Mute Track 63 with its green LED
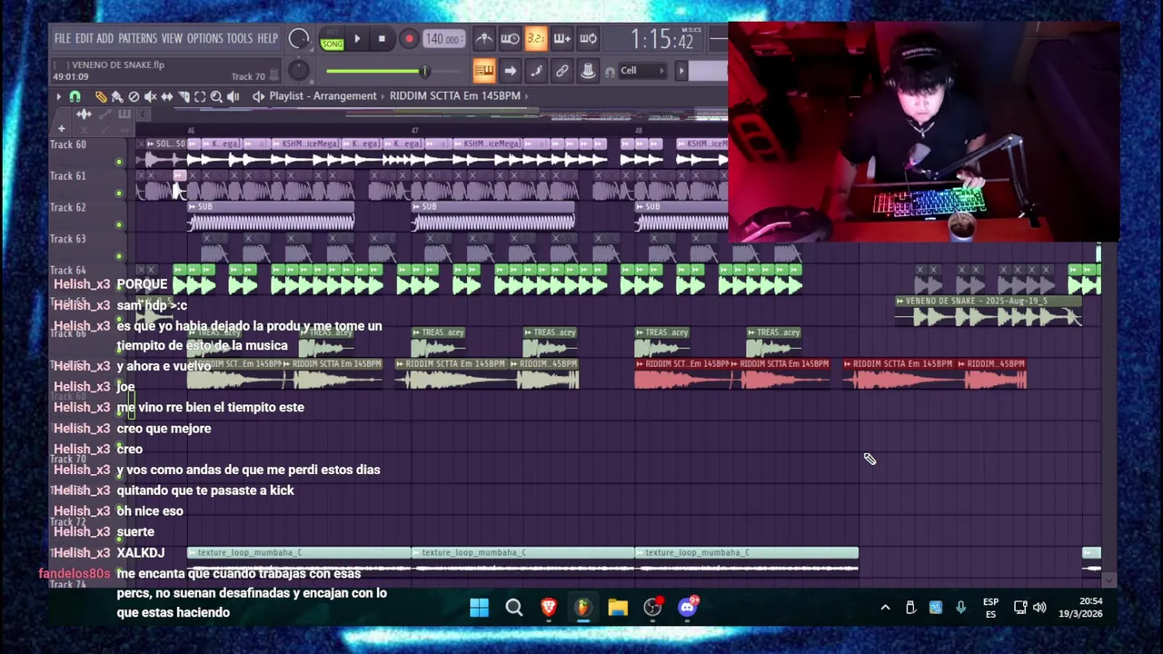The width and height of the screenshot is (1163, 654). [x=118, y=256]
